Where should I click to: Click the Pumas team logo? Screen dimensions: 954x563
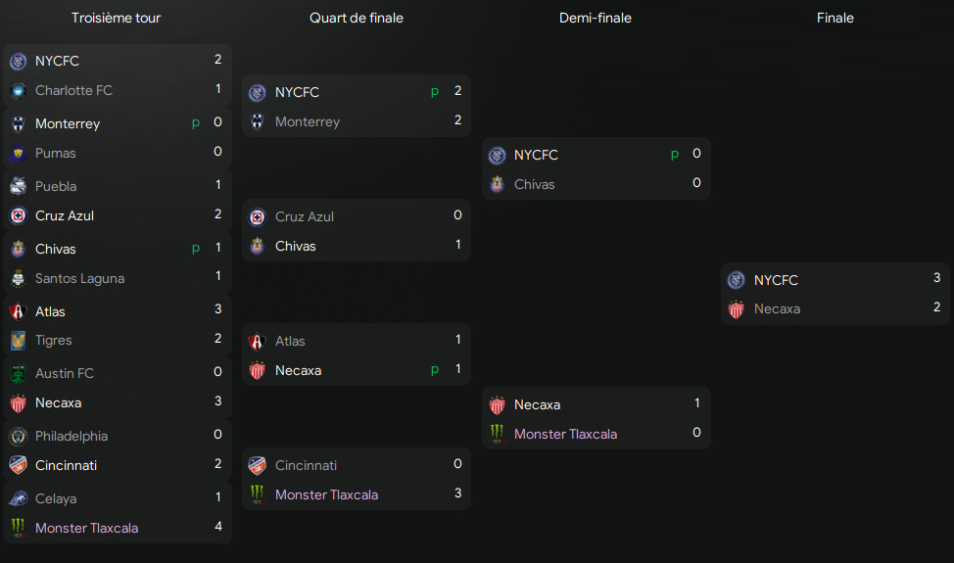tap(19, 153)
